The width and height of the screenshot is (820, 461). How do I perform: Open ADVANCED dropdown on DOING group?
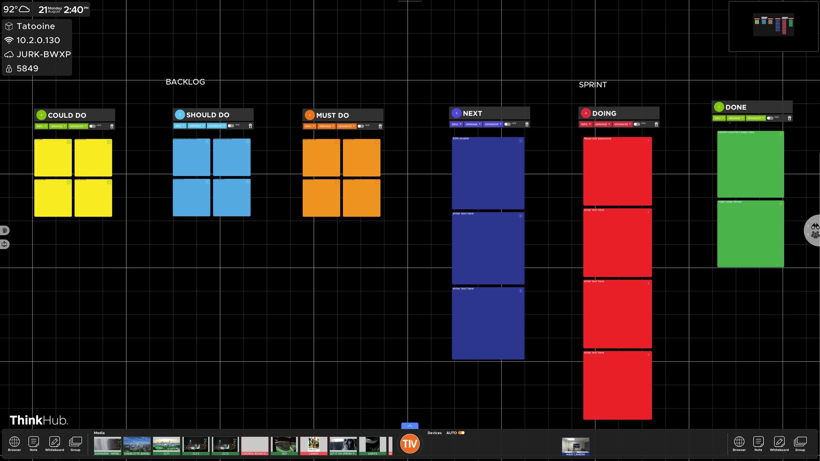[x=622, y=124]
